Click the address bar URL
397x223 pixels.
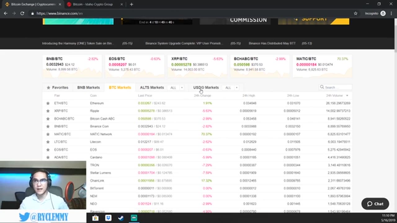60,13
